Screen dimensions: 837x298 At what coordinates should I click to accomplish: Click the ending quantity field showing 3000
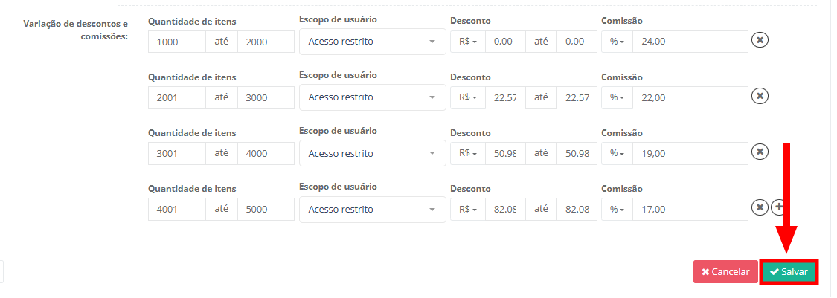(266, 97)
